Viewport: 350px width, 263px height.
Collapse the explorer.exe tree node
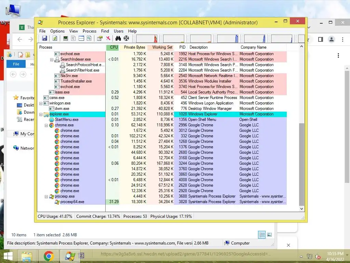[x=41, y=114]
